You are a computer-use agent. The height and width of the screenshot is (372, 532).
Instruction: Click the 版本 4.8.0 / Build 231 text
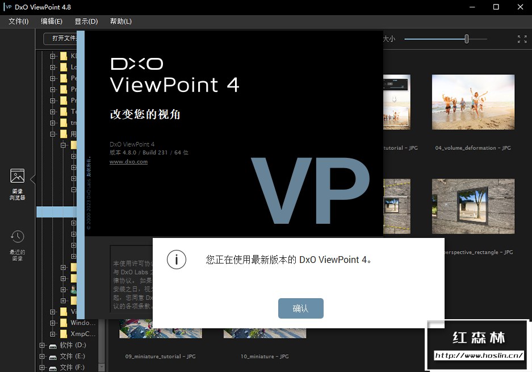[x=149, y=152]
